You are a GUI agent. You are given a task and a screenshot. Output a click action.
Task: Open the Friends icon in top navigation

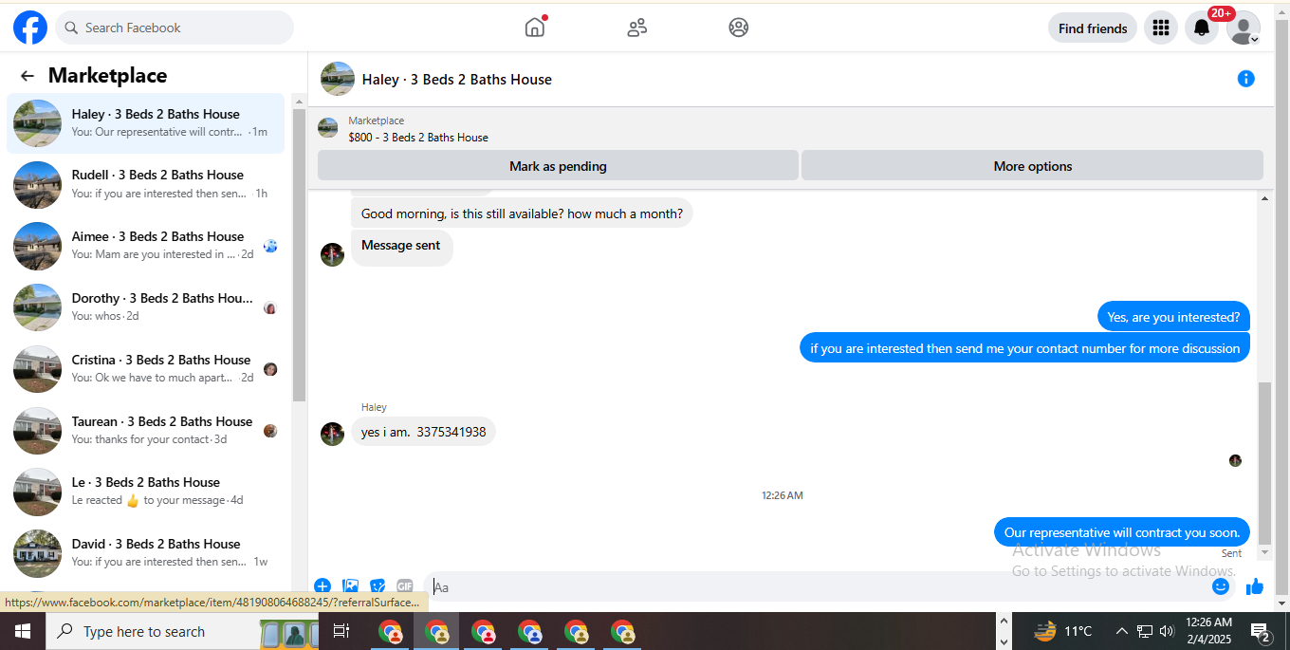637,28
